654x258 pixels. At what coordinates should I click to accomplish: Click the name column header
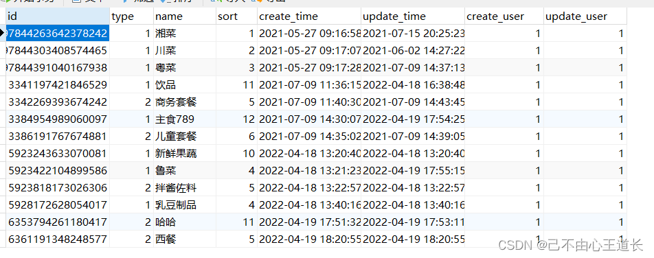184,16
